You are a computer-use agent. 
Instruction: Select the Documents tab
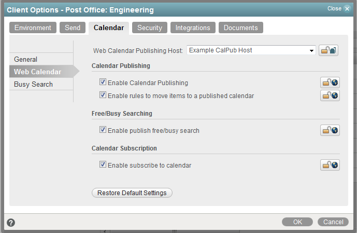(x=240, y=28)
